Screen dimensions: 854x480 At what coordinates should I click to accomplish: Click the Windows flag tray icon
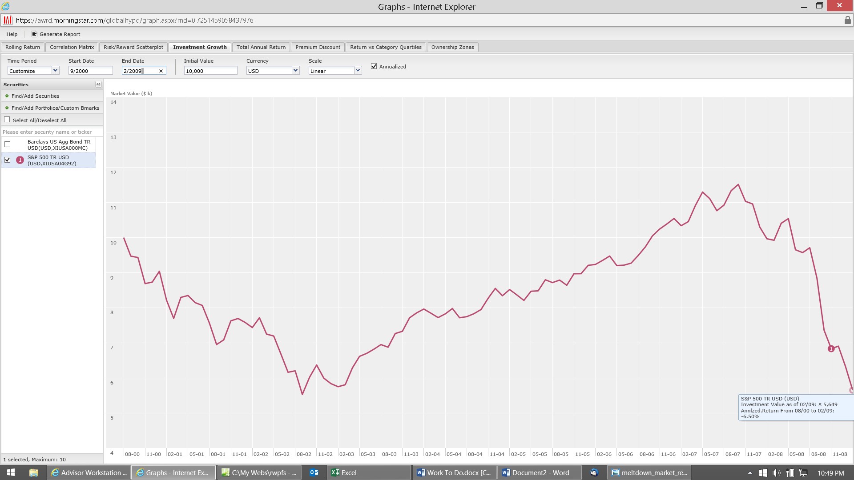pos(763,473)
